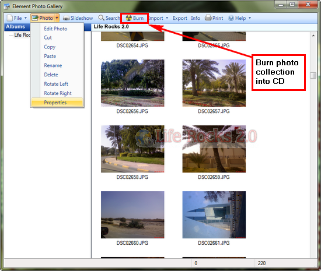This screenshot has height=271, width=321.
Task: Open the File dropdown arrow
Action: point(26,18)
